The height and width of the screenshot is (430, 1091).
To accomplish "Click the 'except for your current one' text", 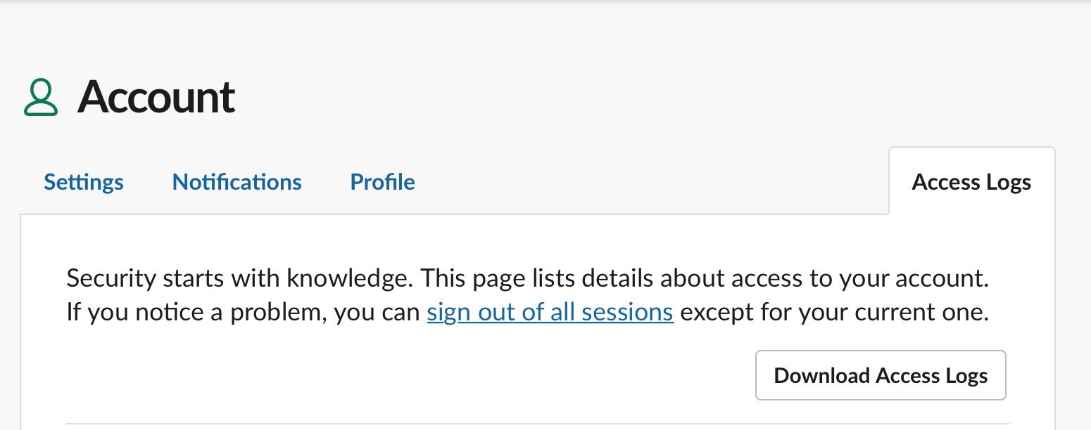I will point(834,311).
